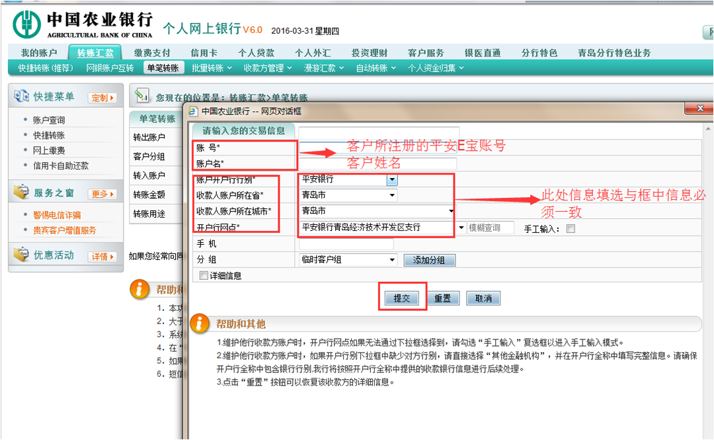This screenshot has width=714, height=440.
Task: Open the 投资理财 tab
Action: (370, 53)
